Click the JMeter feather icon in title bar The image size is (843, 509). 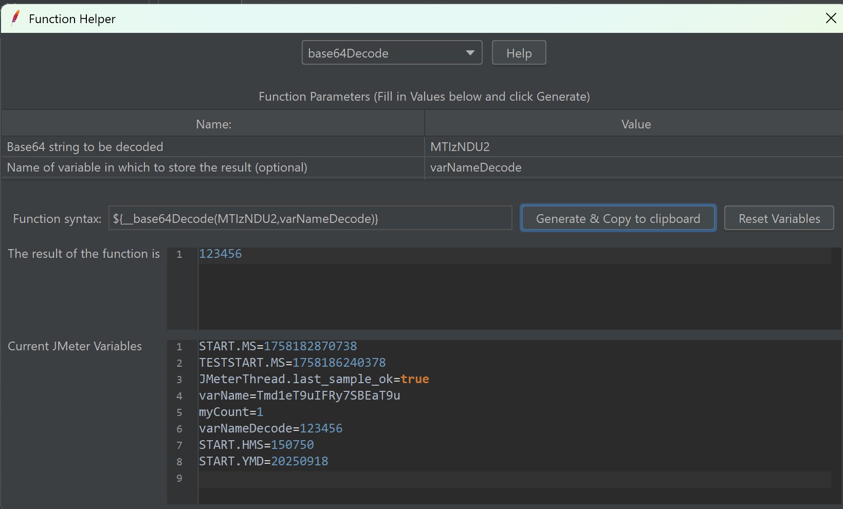[x=15, y=18]
